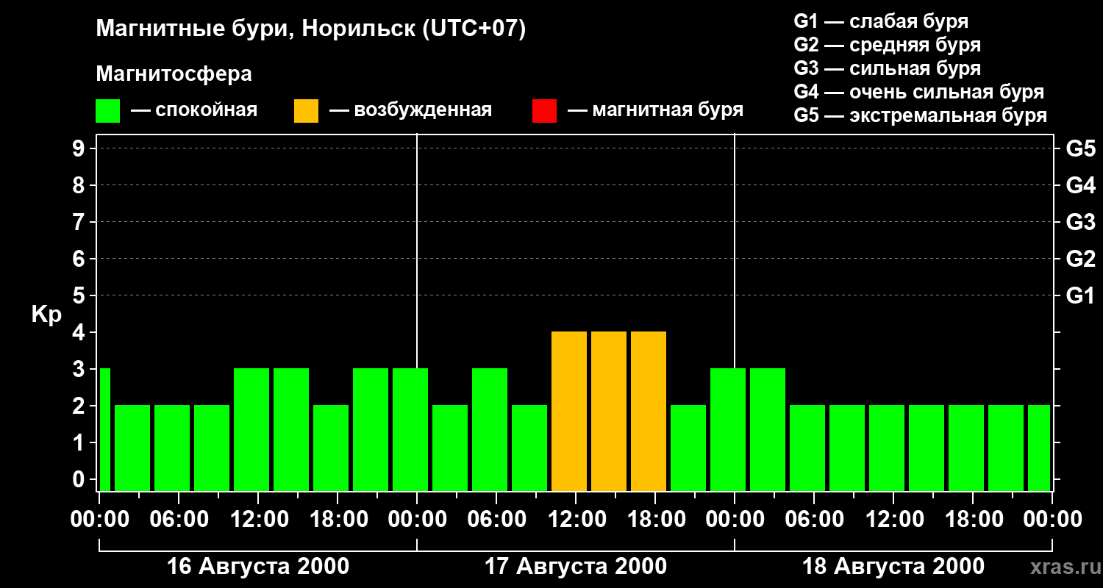Click the 00:00 label where 17 Августа begins
This screenshot has width=1103, height=588.
pos(417,519)
